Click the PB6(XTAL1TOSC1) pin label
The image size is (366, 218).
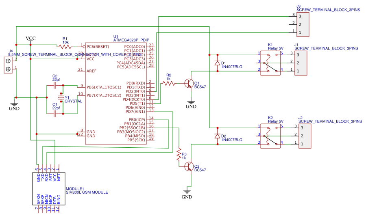tap(104, 87)
